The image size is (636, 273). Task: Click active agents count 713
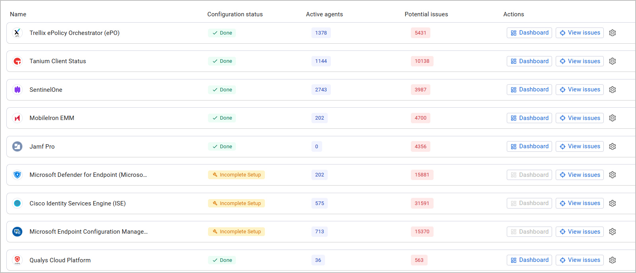(319, 232)
